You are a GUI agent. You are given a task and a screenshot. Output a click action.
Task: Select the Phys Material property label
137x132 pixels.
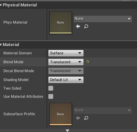tap(15, 22)
